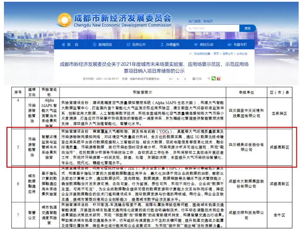Click the article headline about 2021年度城市未来场景实验室
The image size is (303, 230).
pos(154,68)
